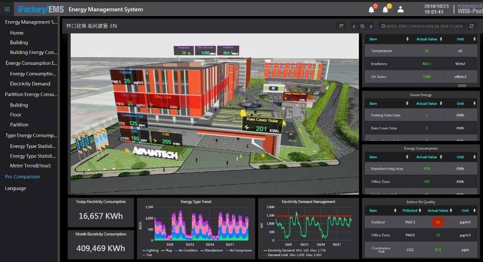The image size is (483, 262).
Task: Expand Energy Consumption I... group
Action: 31,63
